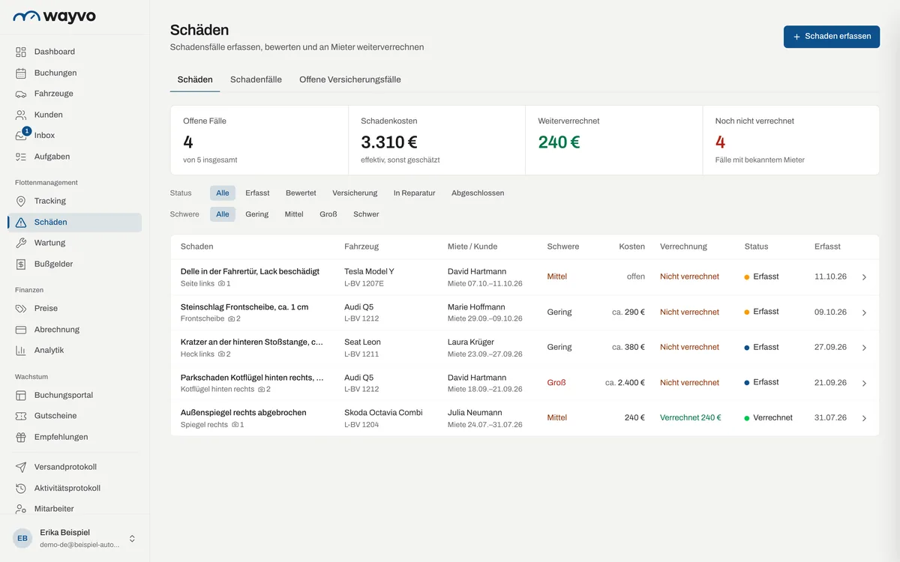Click the Fahrzeuge car icon

click(21, 94)
